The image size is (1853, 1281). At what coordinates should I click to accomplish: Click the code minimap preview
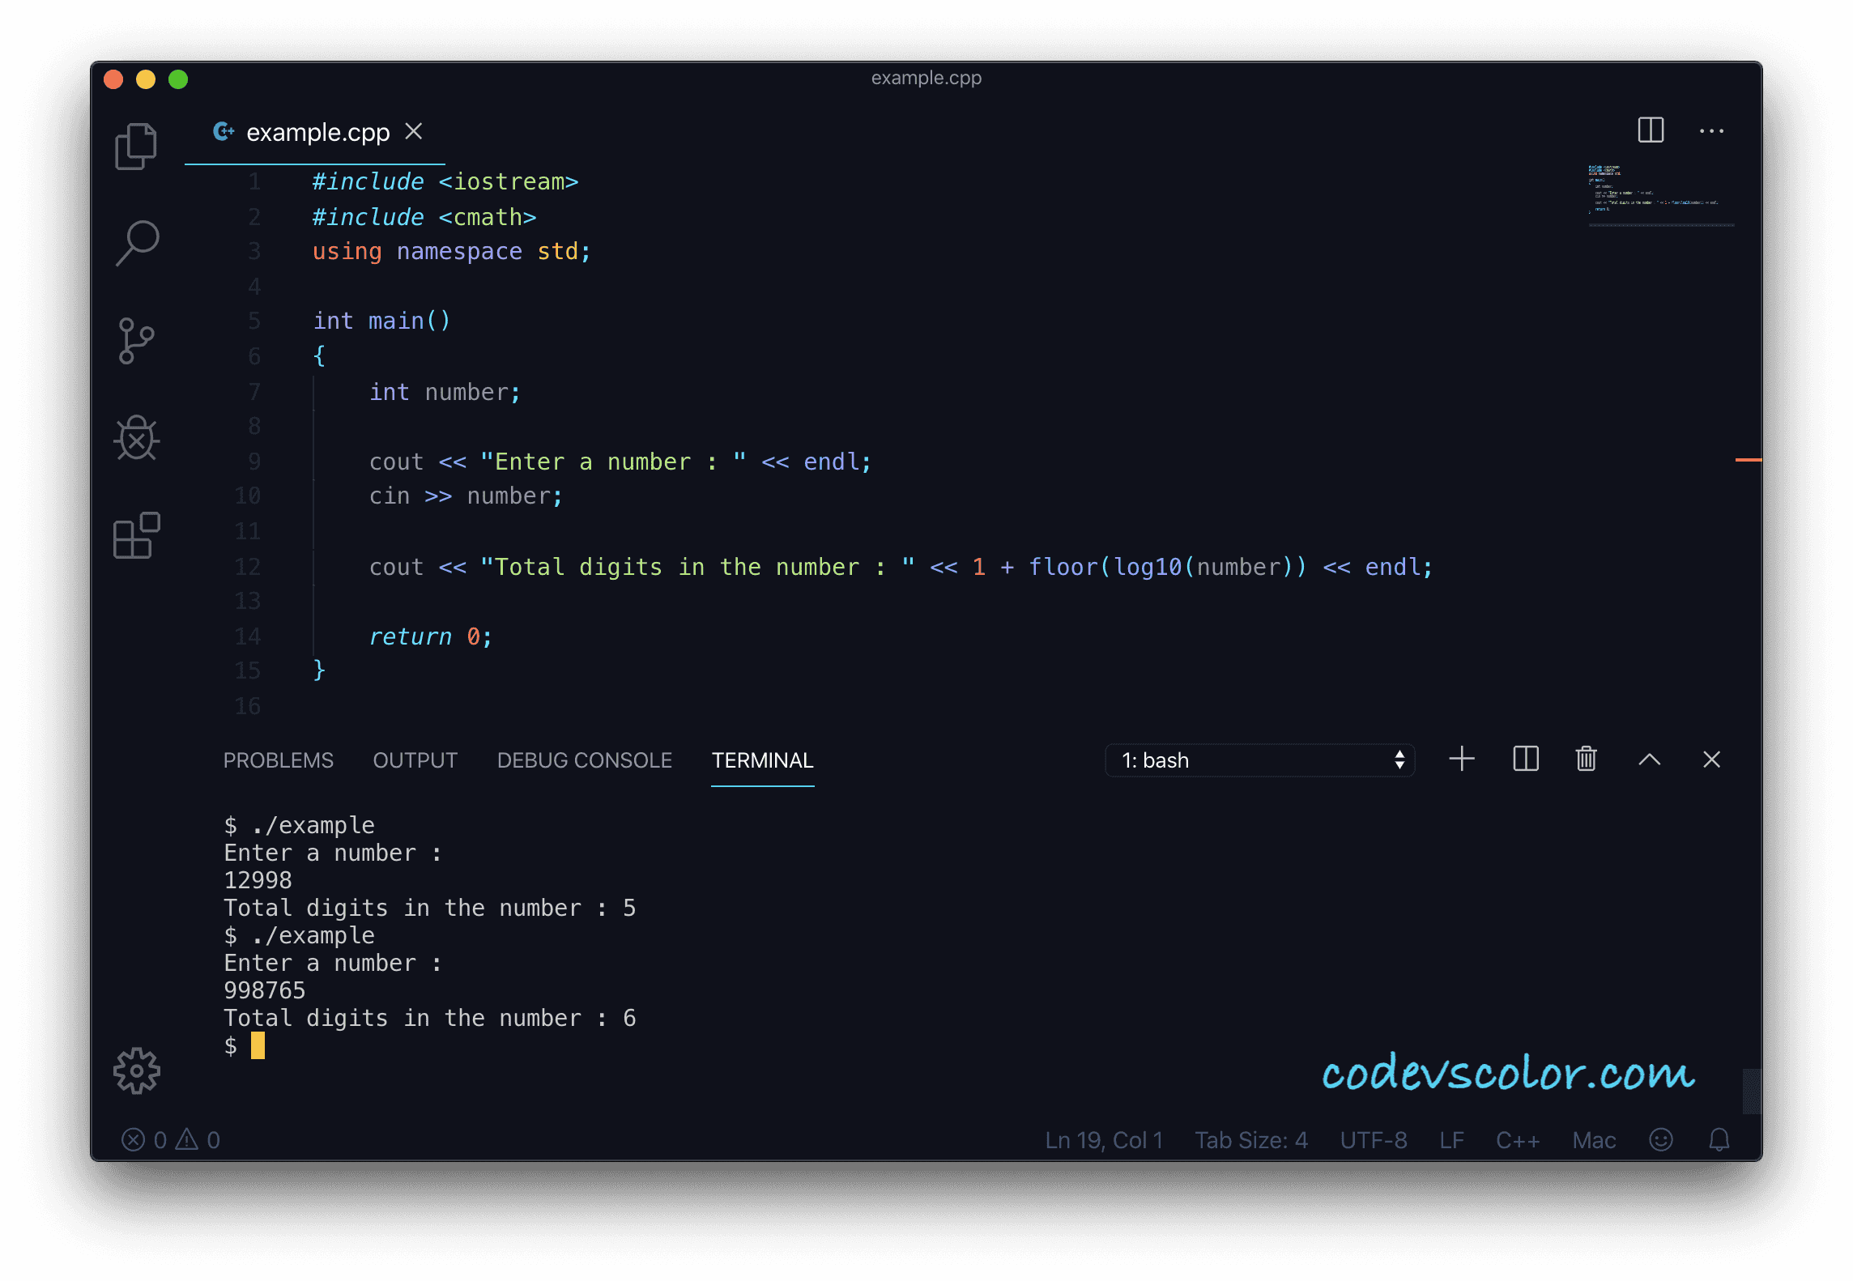[x=1652, y=190]
